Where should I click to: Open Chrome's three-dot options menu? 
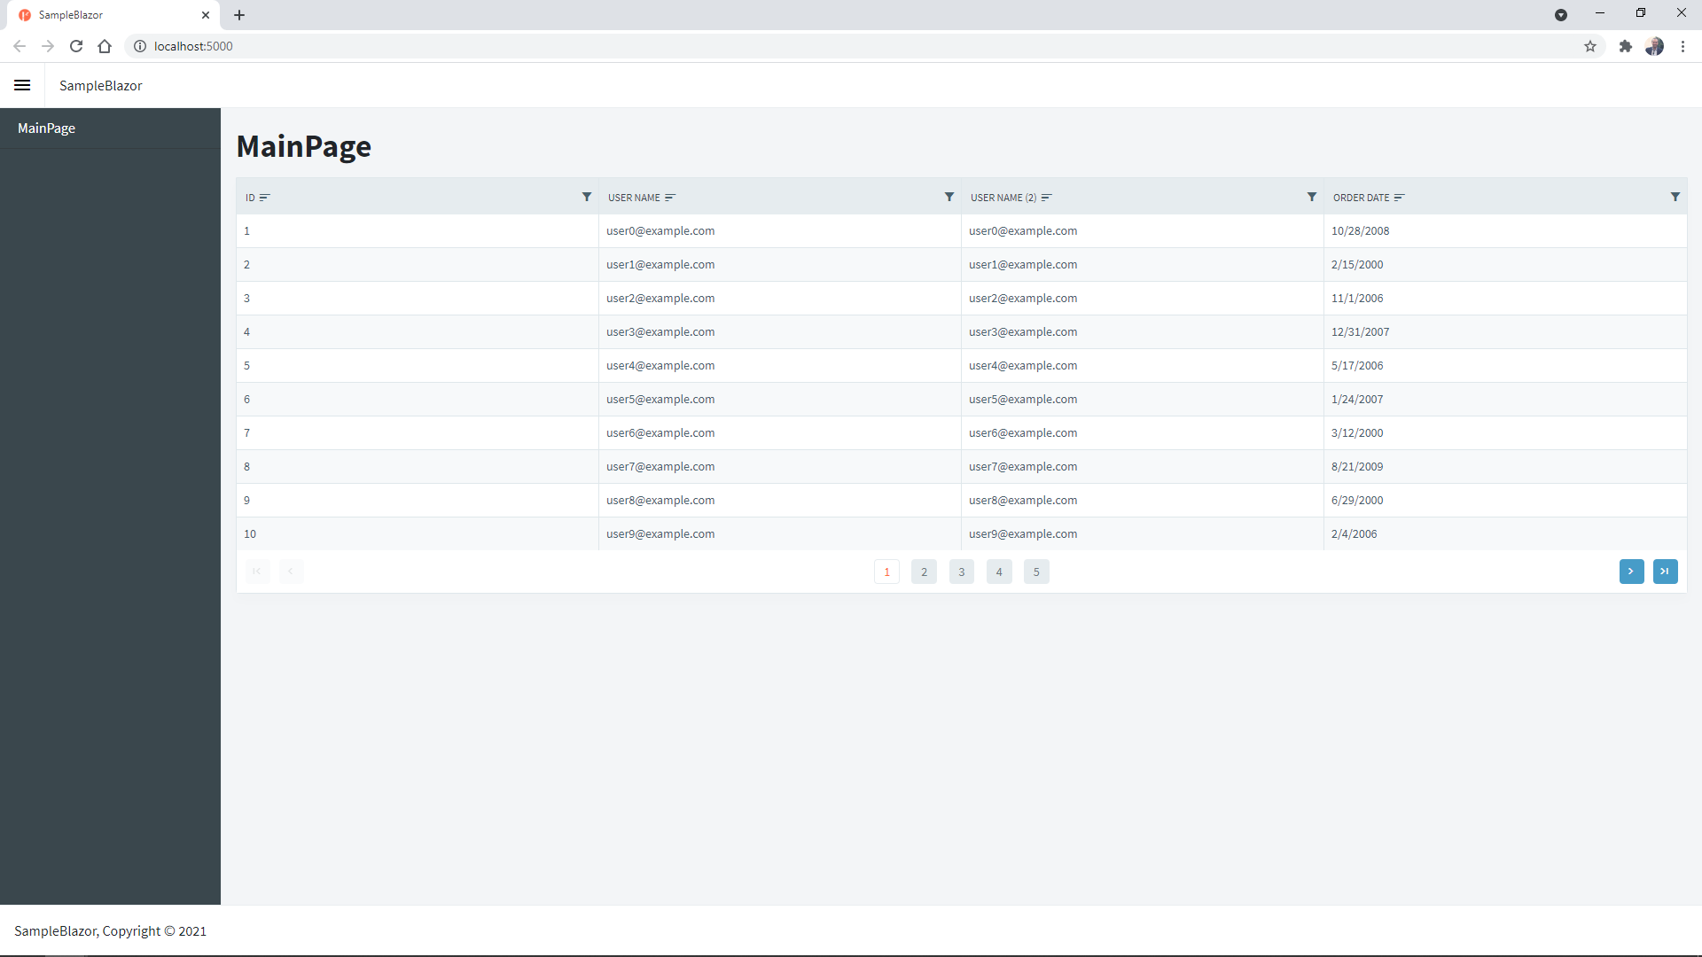(1683, 46)
